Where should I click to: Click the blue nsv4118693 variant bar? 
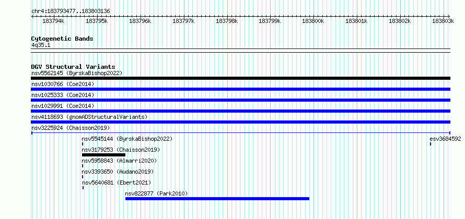click(x=241, y=122)
